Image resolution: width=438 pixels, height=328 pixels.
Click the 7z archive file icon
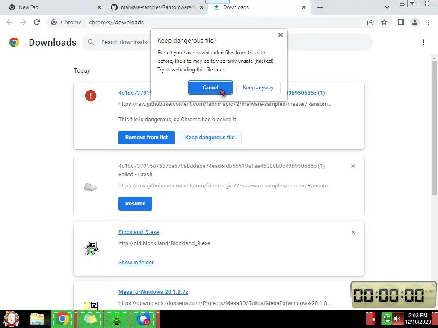[x=91, y=306]
